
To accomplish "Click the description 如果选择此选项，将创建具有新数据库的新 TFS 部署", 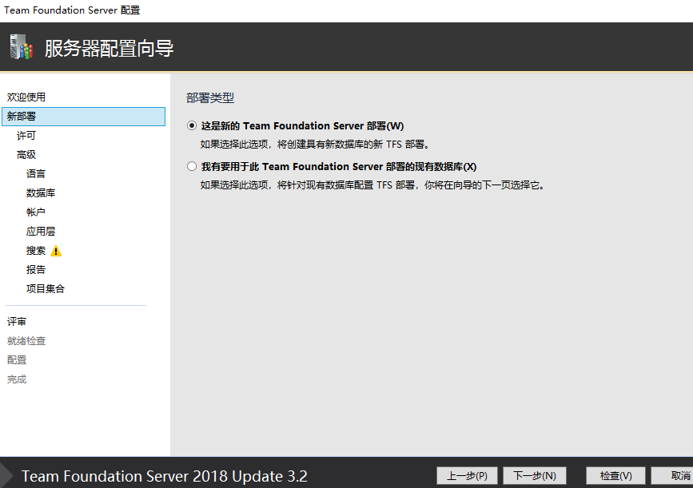I will pos(315,145).
